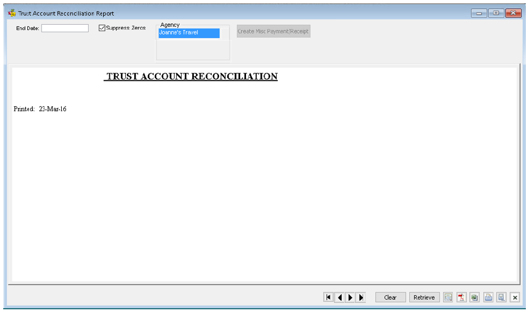
Task: Click Create Misc Payment/Receipt button
Action: [x=273, y=32]
